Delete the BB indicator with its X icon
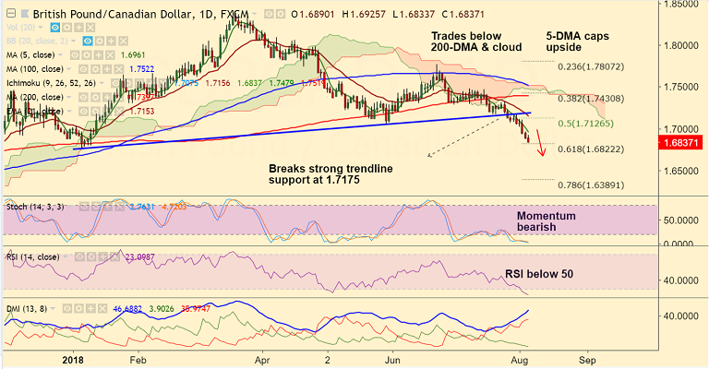 [x=123, y=42]
